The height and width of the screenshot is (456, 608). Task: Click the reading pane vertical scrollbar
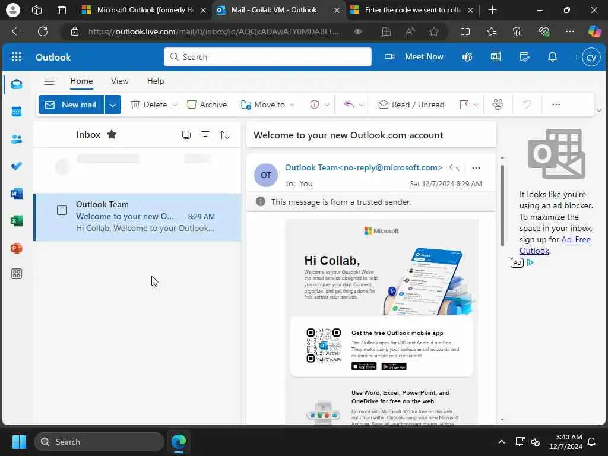pos(502,205)
